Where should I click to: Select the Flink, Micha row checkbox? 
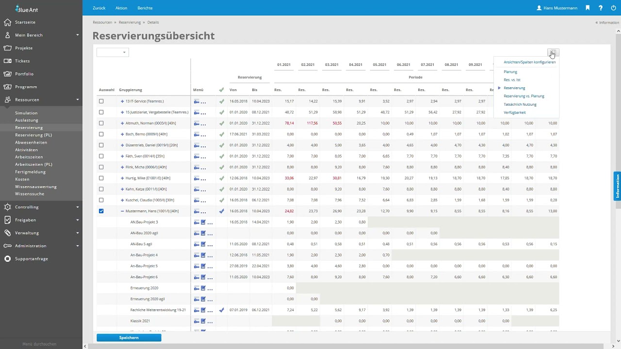pyautogui.click(x=101, y=167)
